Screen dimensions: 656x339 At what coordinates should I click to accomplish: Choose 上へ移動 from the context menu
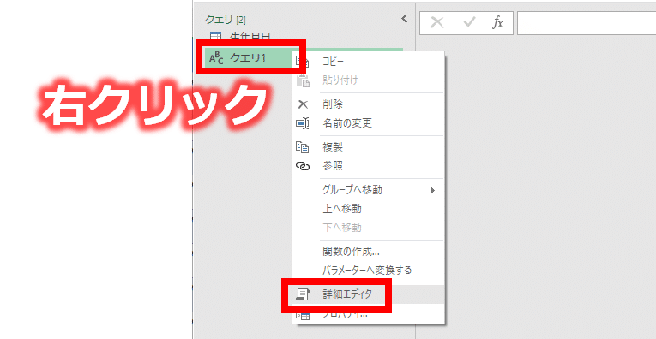pos(342,209)
